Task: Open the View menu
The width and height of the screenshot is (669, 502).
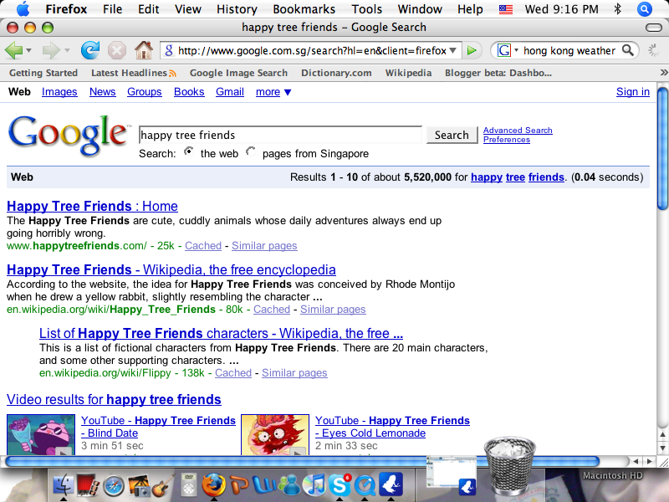Action: pos(188,9)
